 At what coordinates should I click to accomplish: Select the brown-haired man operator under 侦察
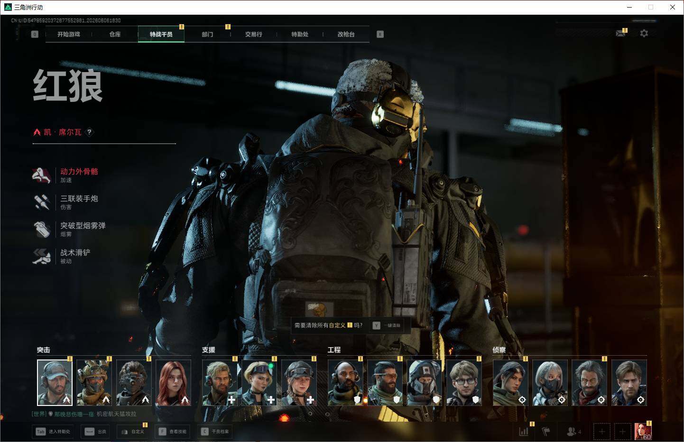coord(629,383)
